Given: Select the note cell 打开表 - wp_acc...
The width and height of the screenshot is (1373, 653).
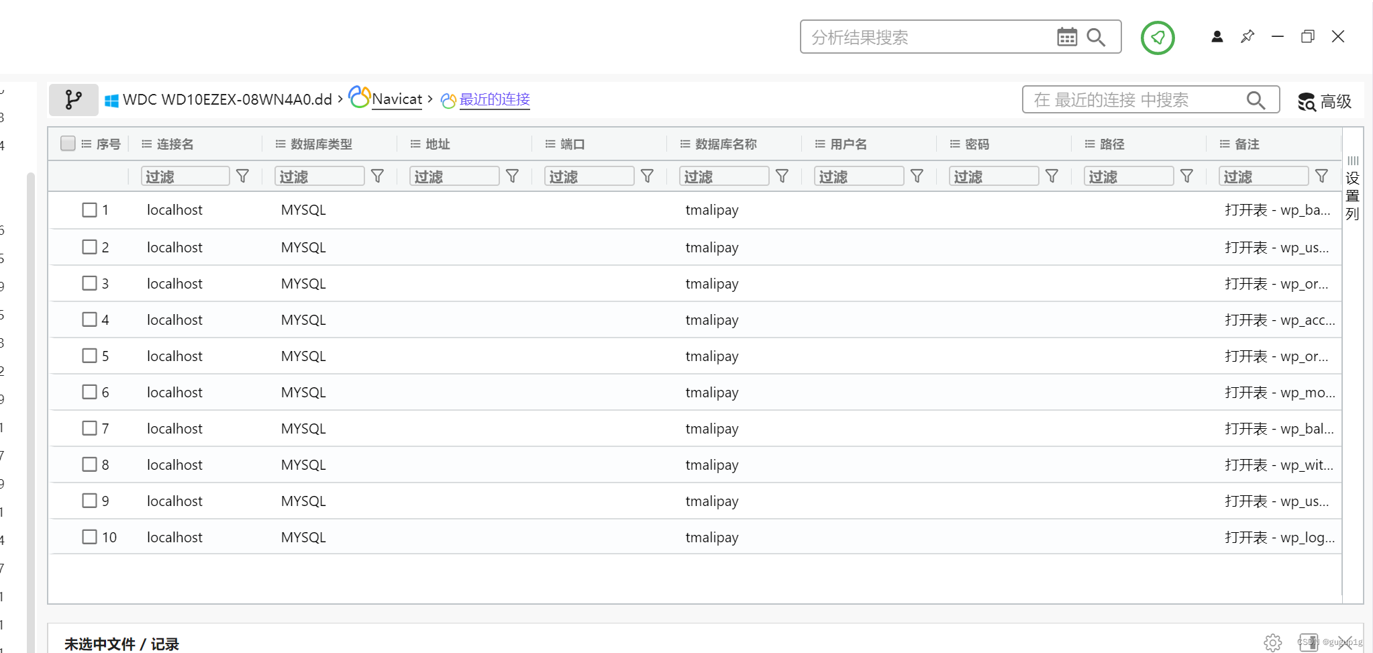Looking at the screenshot, I should click(1280, 319).
